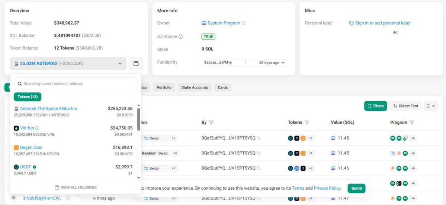Copy the By address in the Raydium: Swap row
Viewport: 446px width, 205px height.
259,153
